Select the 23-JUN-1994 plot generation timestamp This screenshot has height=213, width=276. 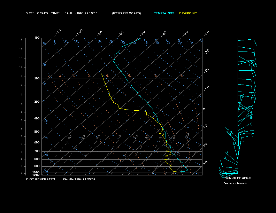coord(79,179)
